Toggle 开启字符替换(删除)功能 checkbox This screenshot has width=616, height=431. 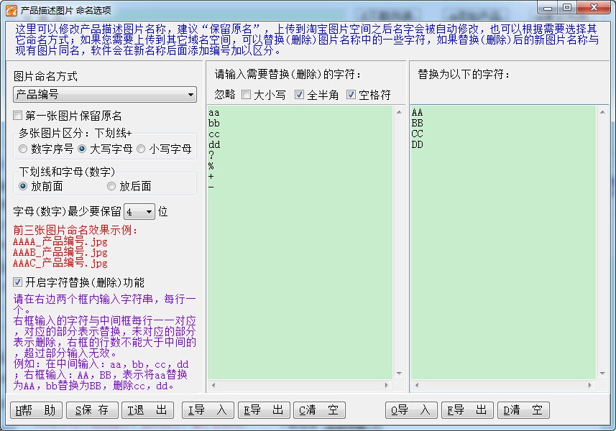[18, 282]
